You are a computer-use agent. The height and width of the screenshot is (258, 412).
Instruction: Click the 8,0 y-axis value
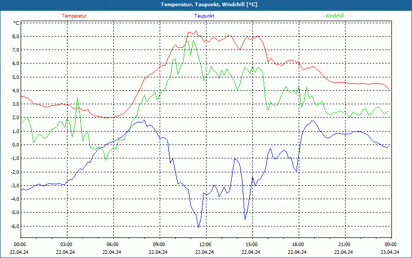16,36
